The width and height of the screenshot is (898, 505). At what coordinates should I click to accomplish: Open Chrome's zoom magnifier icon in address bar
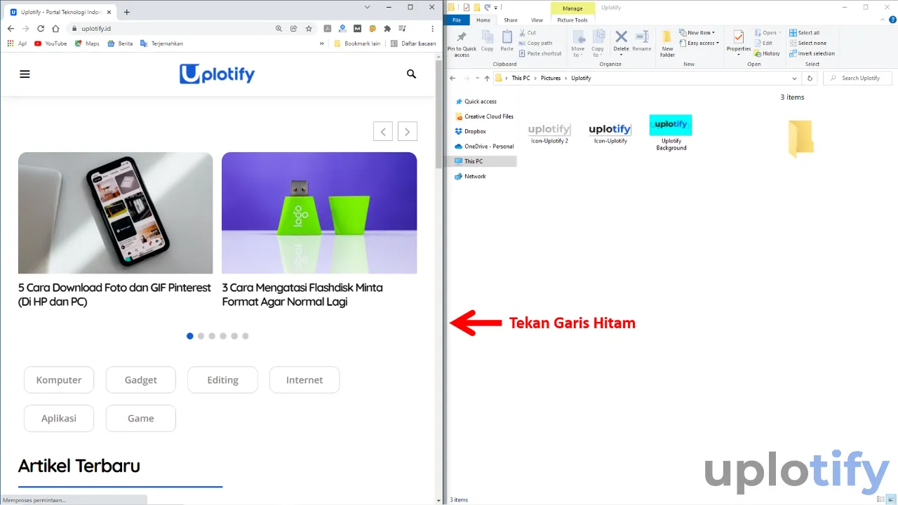(279, 29)
